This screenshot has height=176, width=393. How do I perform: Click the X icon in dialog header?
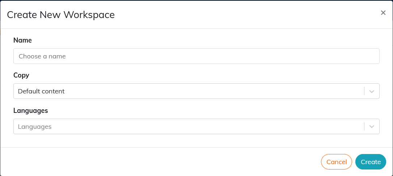(383, 13)
